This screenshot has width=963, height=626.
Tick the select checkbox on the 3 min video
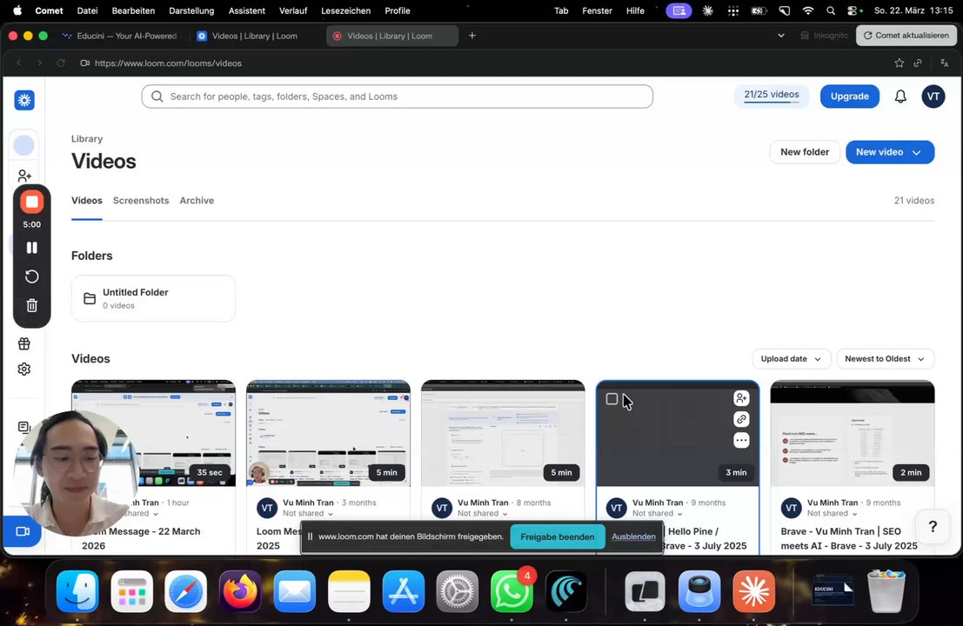[x=612, y=399]
